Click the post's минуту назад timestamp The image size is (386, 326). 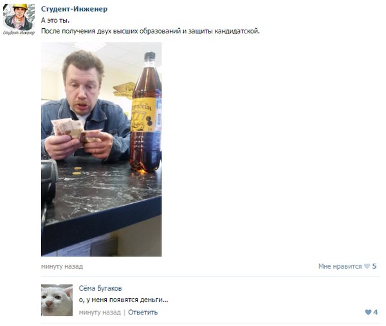click(62, 266)
